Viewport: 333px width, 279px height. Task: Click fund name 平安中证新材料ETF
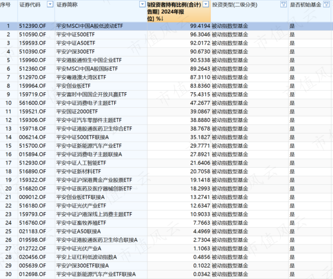[x=79, y=172]
